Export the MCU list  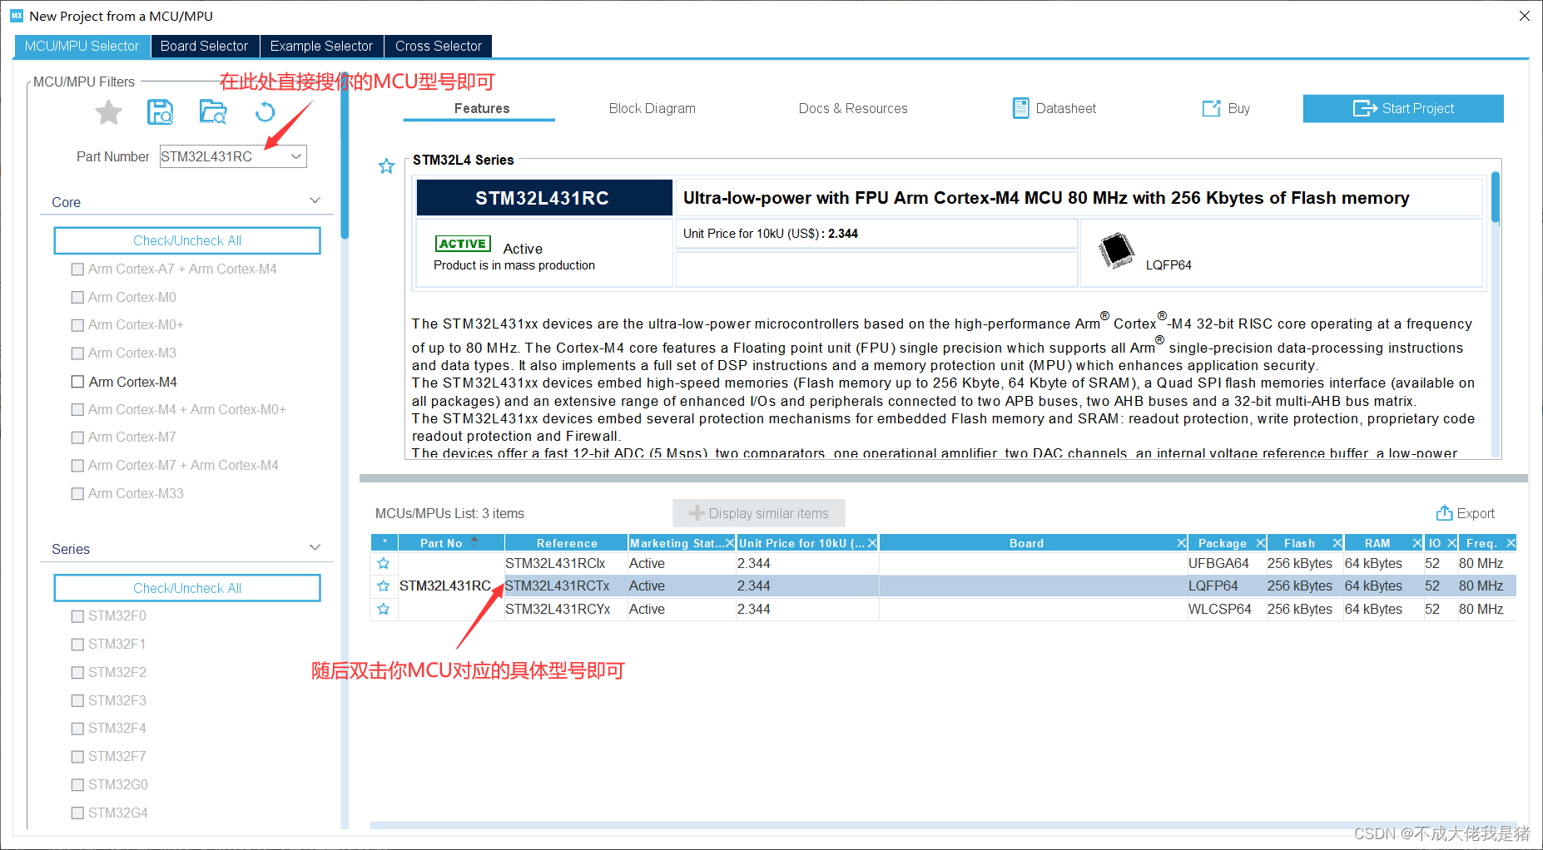tap(1465, 513)
